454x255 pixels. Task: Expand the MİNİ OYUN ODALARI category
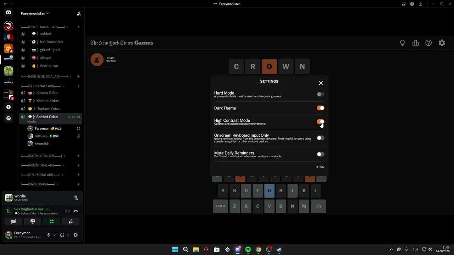[46, 76]
